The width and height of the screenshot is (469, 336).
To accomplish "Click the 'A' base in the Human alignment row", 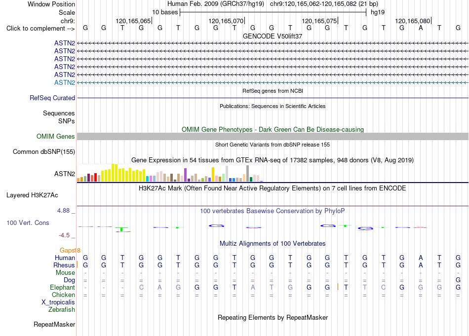I will coord(421,258).
